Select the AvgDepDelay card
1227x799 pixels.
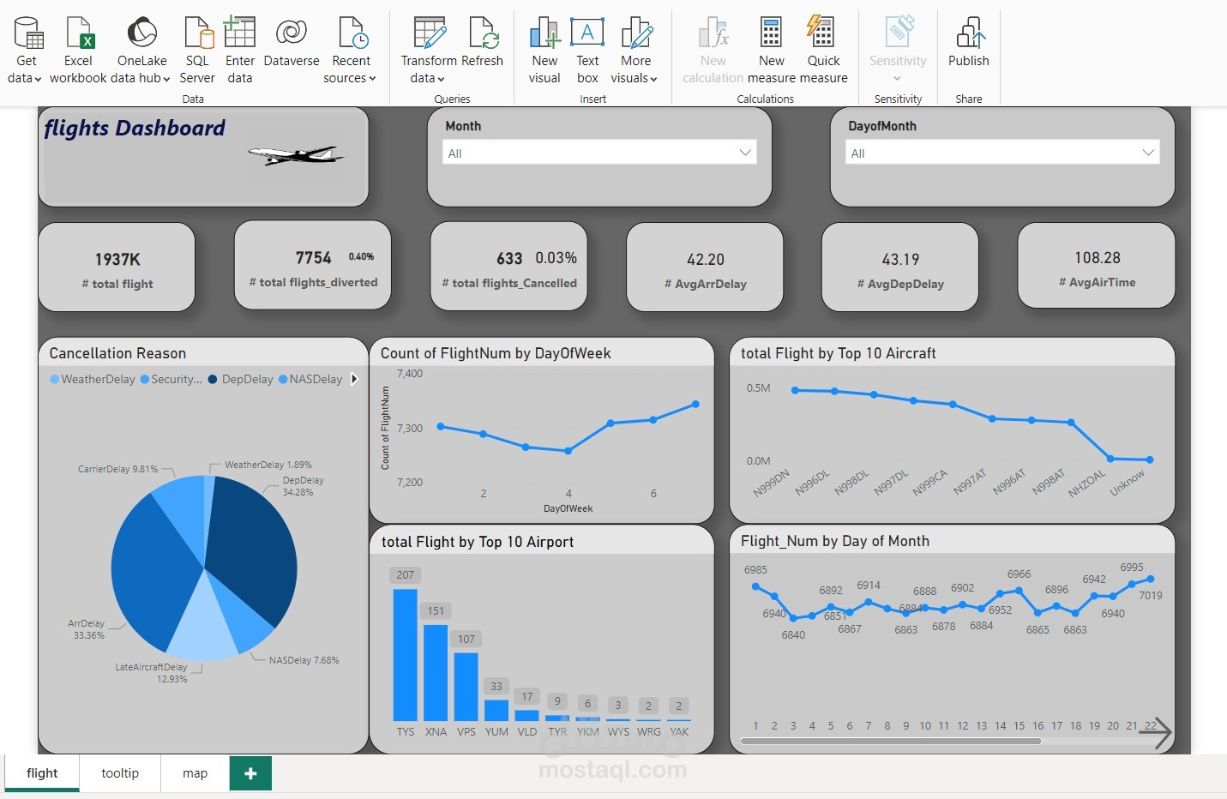tap(900, 267)
